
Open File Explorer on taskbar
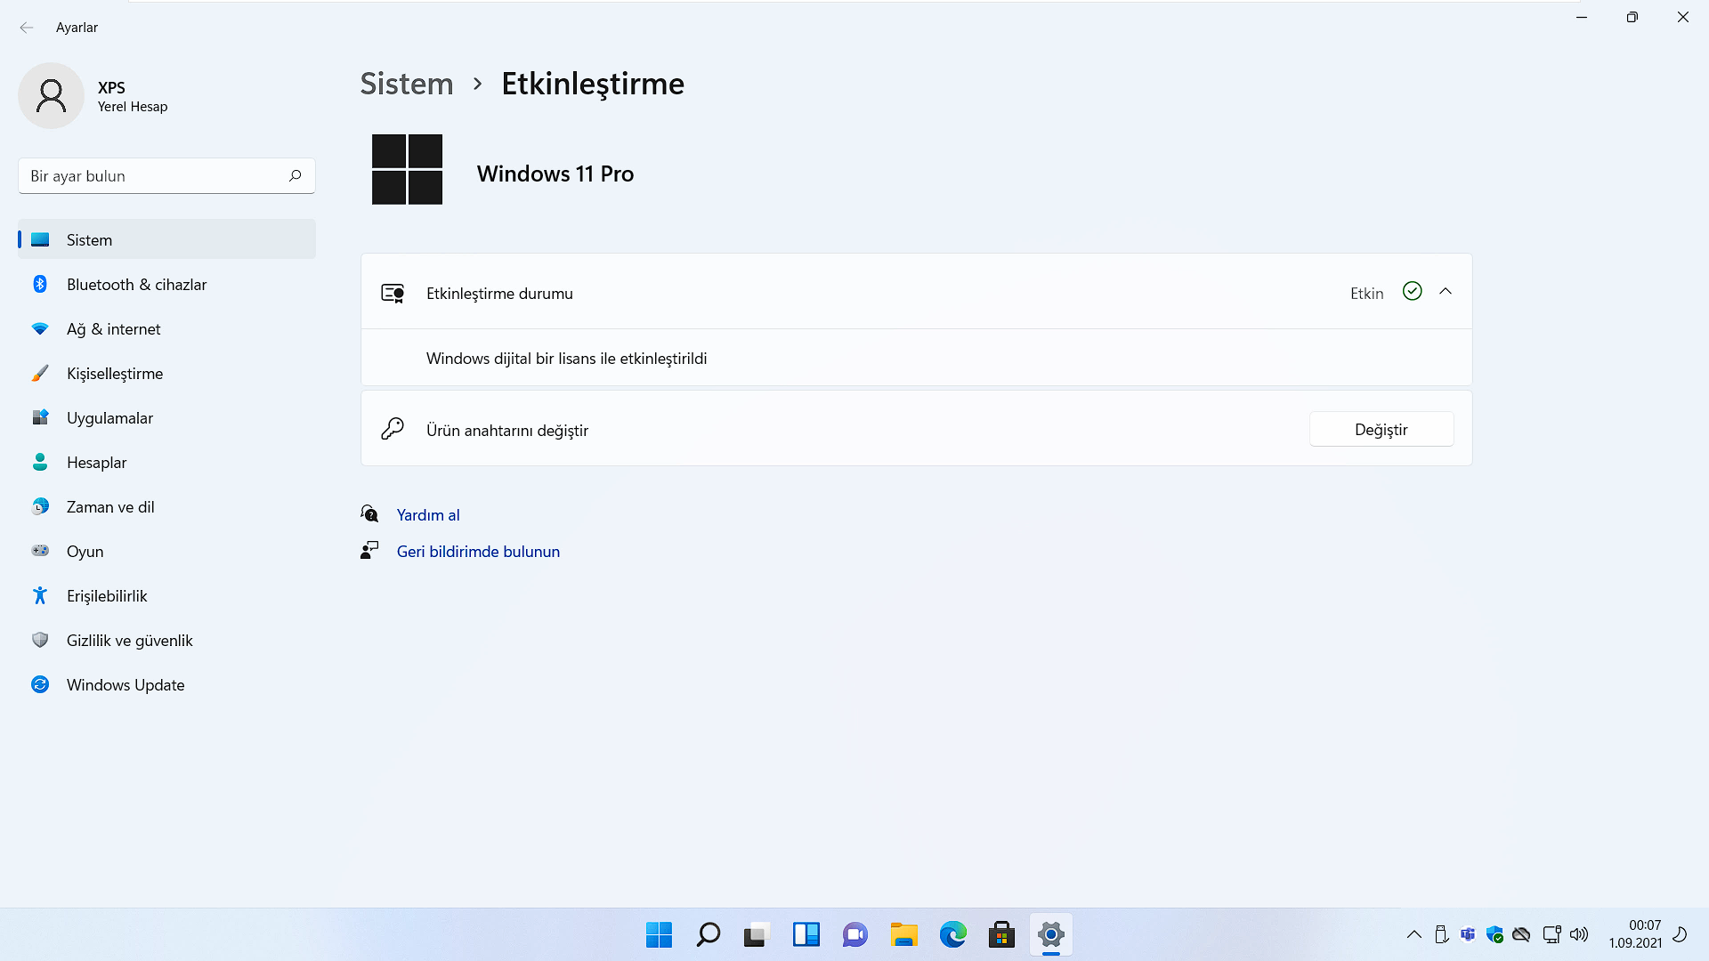pyautogui.click(x=903, y=934)
